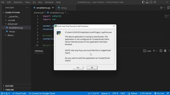Click the emaildemo.py breadcrumb
The height and width of the screenshot is (95, 170).
[x=57, y=13]
